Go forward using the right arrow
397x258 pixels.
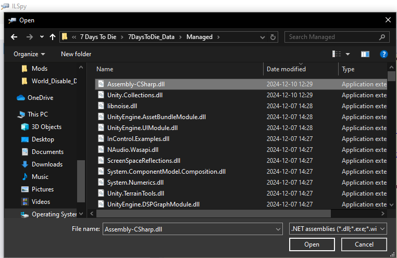click(x=30, y=37)
